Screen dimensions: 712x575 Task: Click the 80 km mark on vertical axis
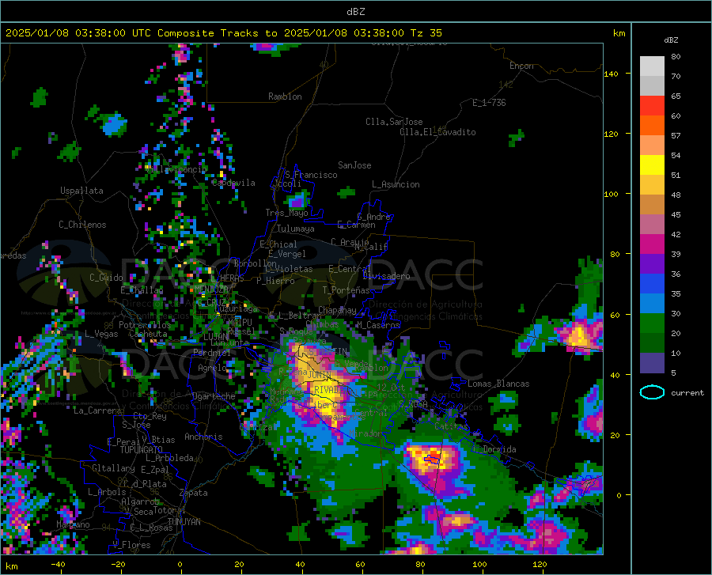(615, 254)
